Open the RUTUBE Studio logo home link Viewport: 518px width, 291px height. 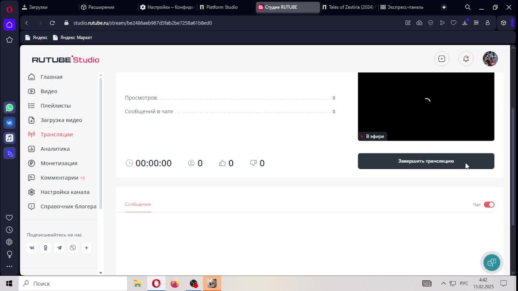pos(66,59)
